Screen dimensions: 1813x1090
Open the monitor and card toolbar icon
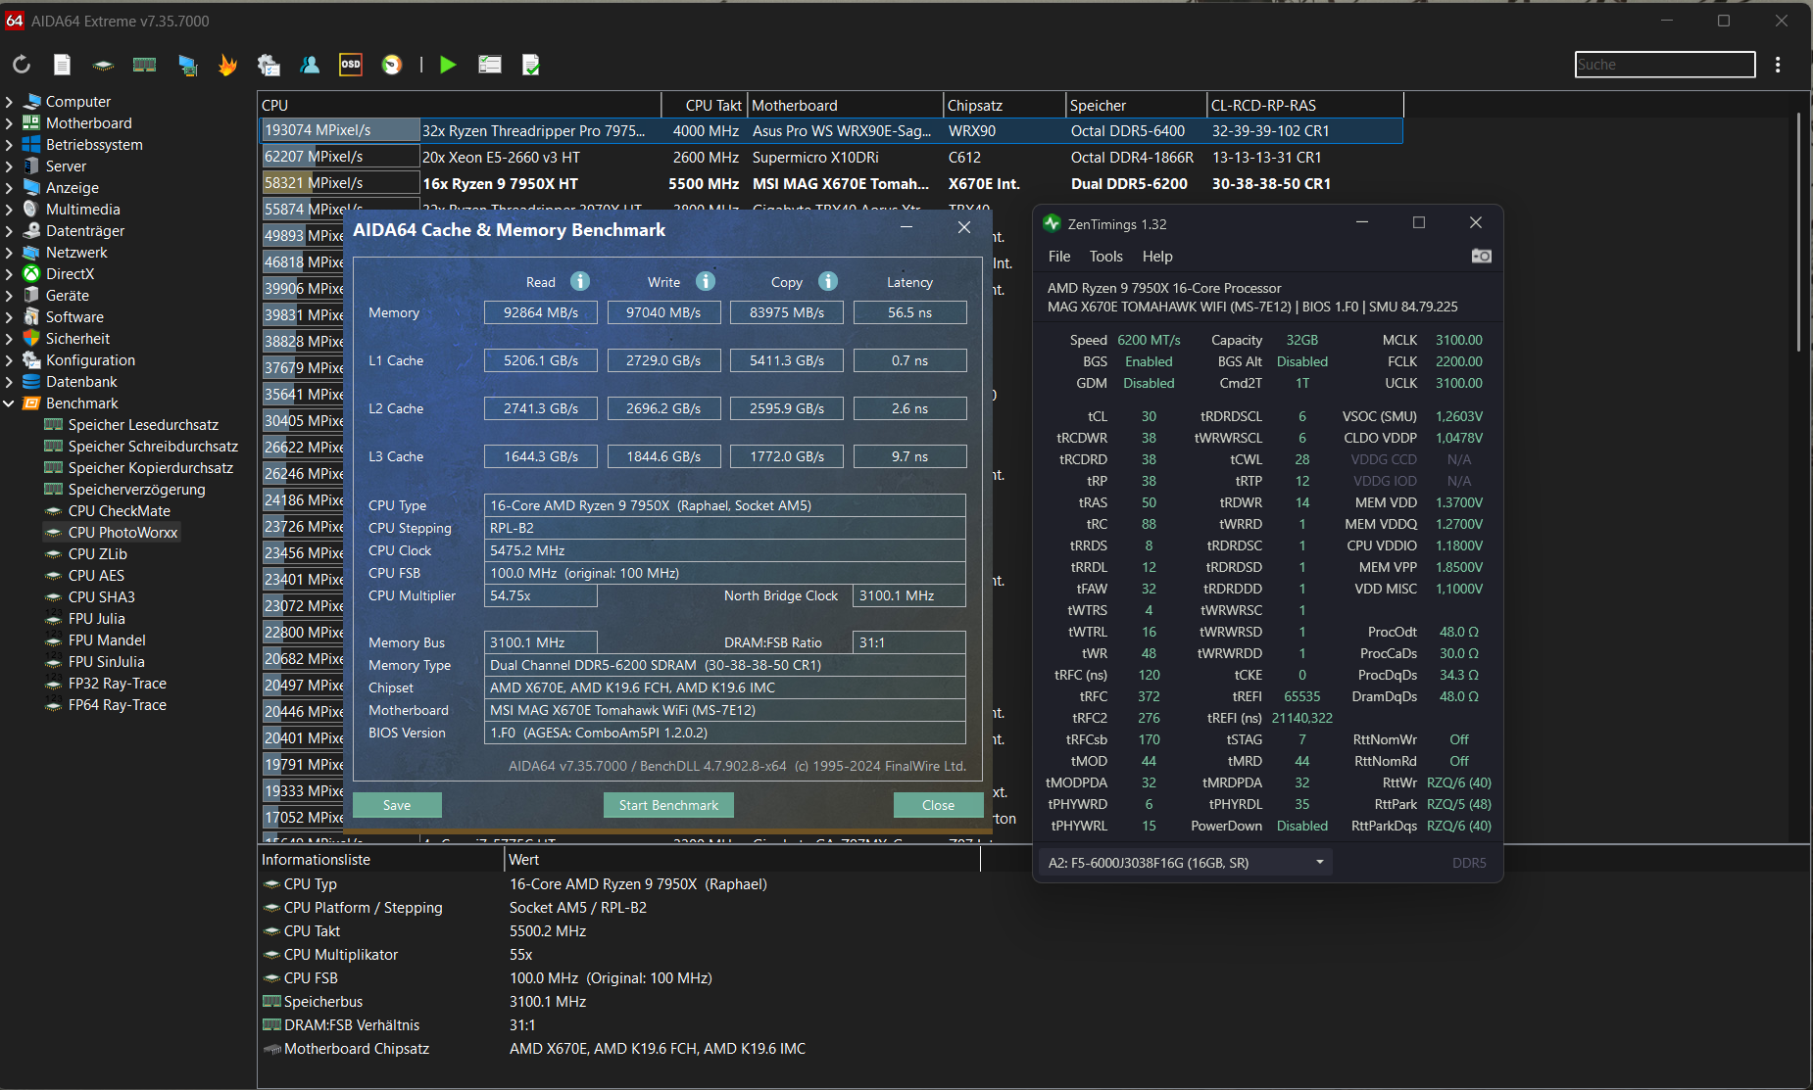coord(187,65)
